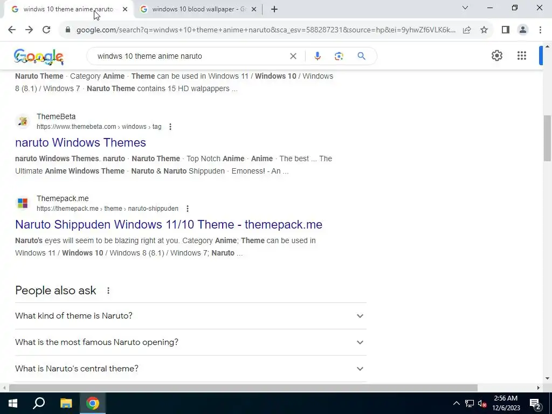Open the taskbar clock showing 2:56 AM
The width and height of the screenshot is (552, 414).
pos(506,403)
